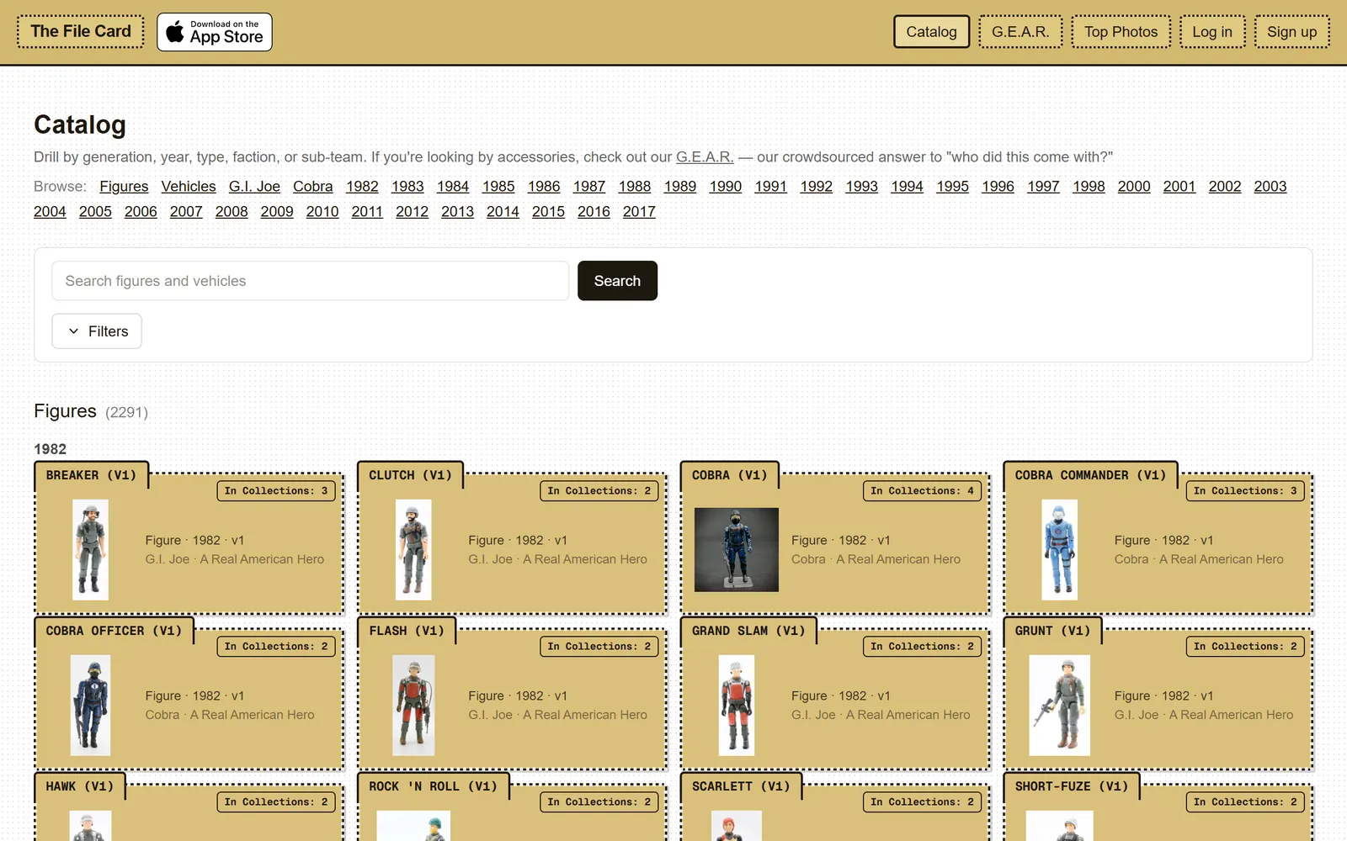Image resolution: width=1347 pixels, height=841 pixels.
Task: Click Grunt's In Collections: 2 badge
Action: (x=1245, y=647)
